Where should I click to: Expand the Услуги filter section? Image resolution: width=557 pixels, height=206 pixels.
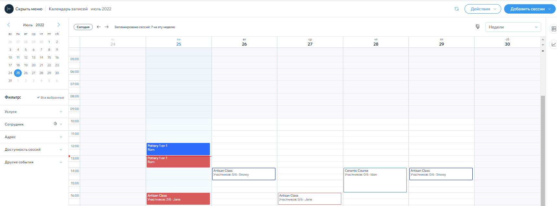coord(61,112)
